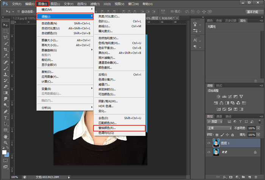The width and height of the screenshot is (265, 180).
Task: Select the Move tool in toolbox
Action: click(6, 25)
